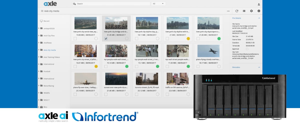Tick checkbox for new-york-city-street clip
The height and width of the screenshot is (123, 300).
[x=75, y=66]
